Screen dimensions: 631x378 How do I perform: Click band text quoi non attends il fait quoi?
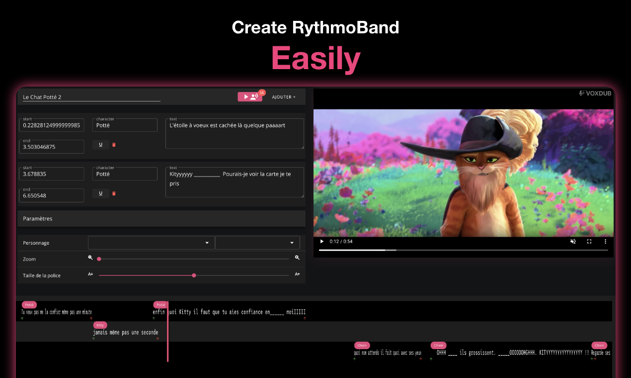(x=388, y=353)
